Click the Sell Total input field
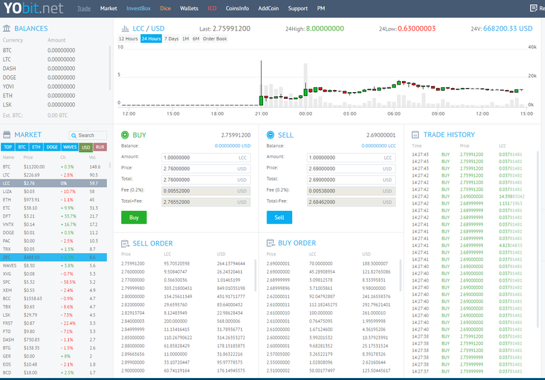 pos(351,180)
